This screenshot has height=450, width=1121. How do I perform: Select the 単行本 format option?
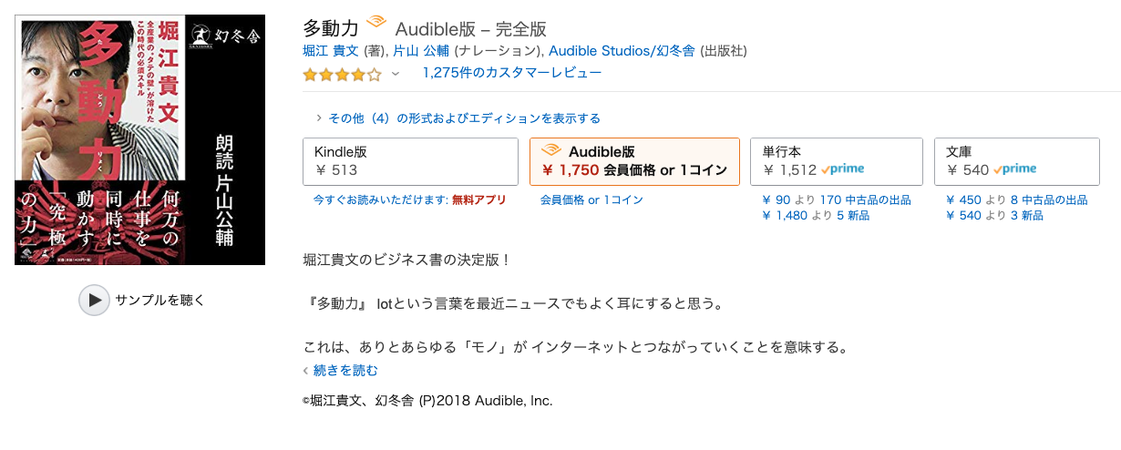836,161
